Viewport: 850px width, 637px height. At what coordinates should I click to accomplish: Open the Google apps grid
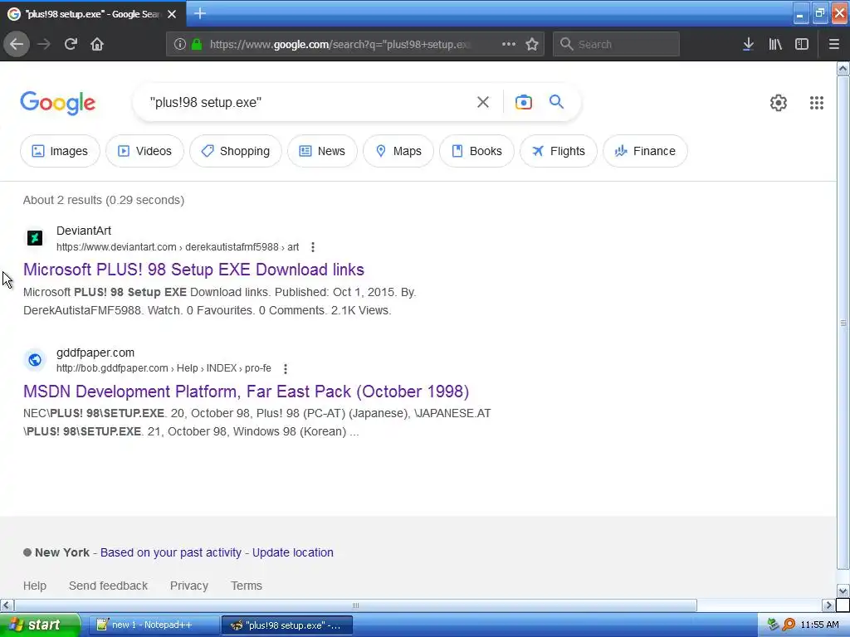point(817,102)
